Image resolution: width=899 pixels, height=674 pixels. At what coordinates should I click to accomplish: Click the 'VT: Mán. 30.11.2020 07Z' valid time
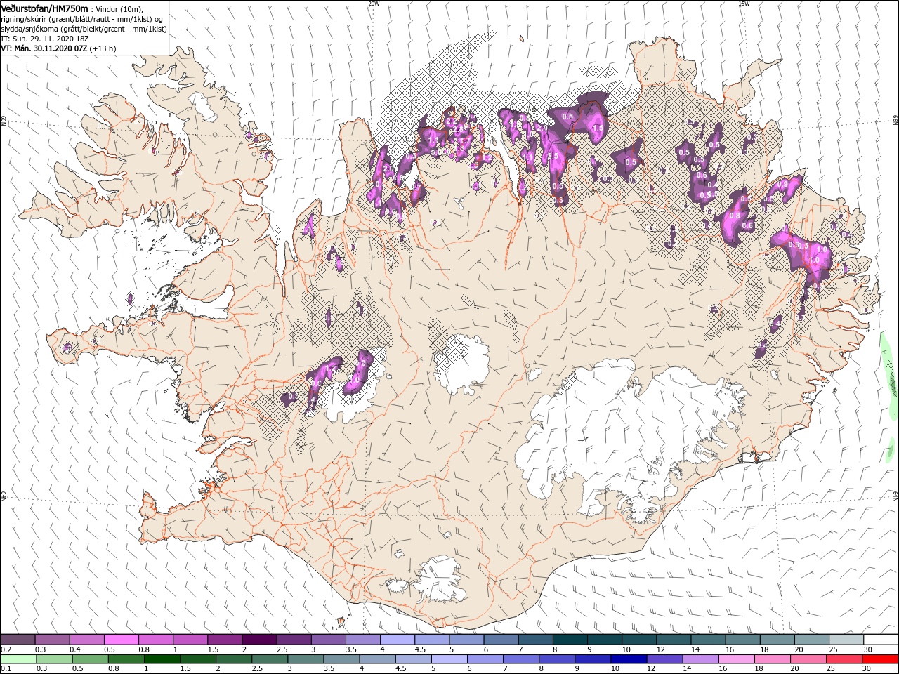44,48
